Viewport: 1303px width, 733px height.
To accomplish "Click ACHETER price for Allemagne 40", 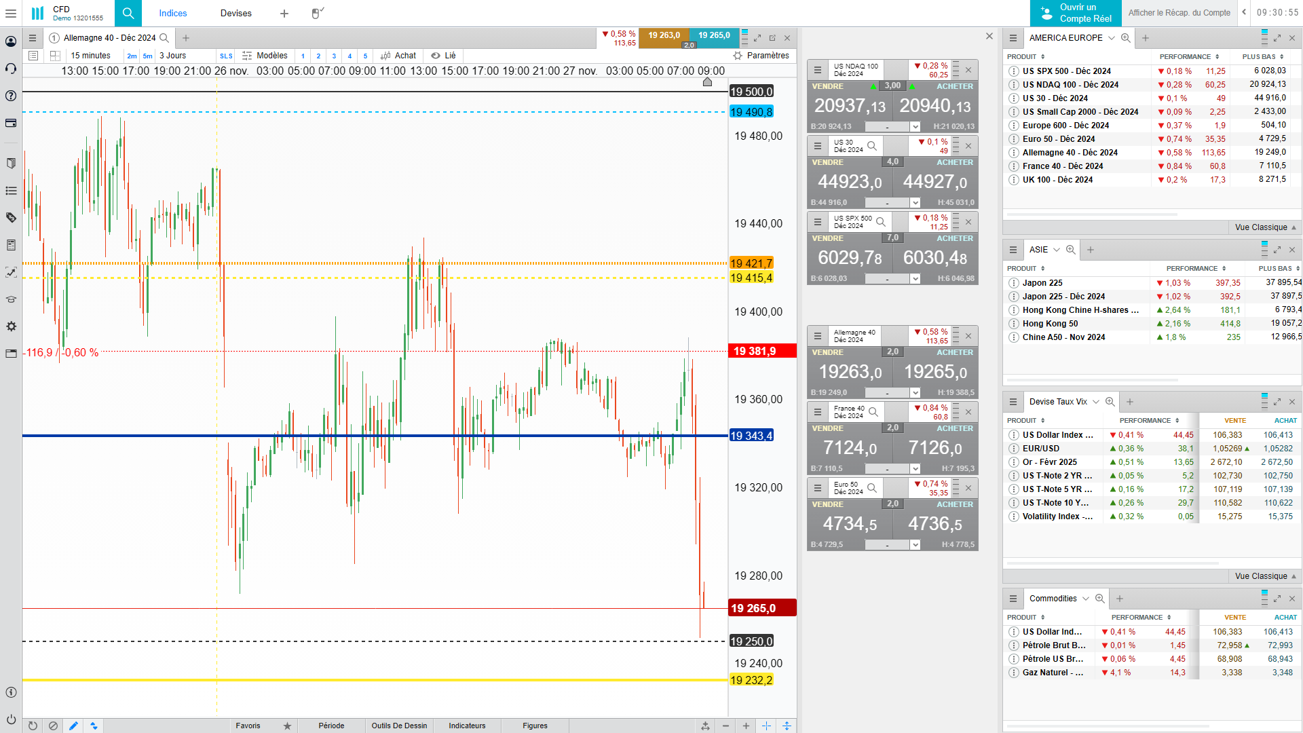I will pos(935,372).
